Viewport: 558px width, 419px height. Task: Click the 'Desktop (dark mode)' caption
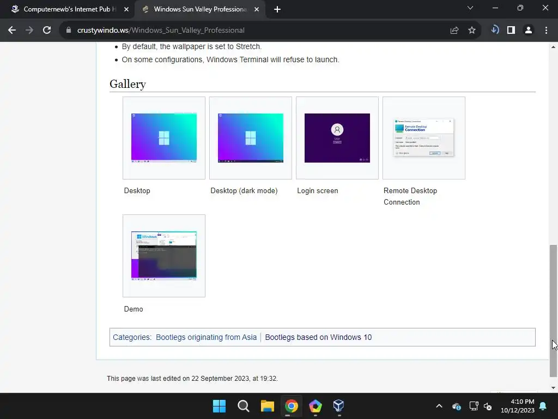pyautogui.click(x=244, y=190)
